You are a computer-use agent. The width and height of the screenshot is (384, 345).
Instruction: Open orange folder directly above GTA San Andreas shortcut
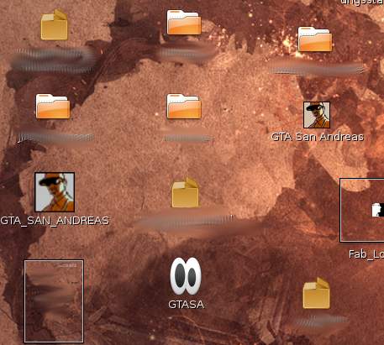(315, 39)
